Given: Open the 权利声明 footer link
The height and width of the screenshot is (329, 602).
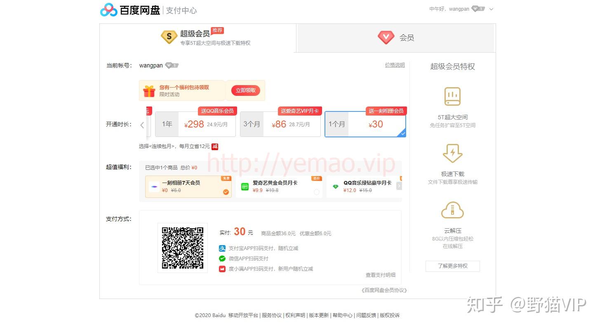Looking at the screenshot, I should (x=295, y=315).
